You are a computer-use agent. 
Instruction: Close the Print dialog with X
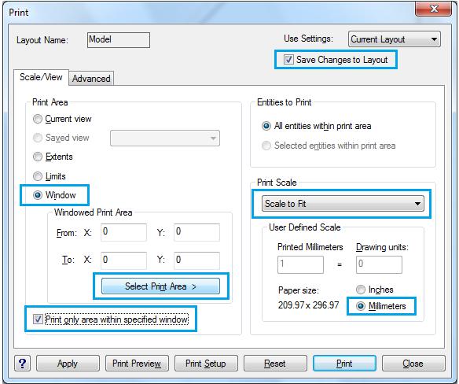pos(434,9)
